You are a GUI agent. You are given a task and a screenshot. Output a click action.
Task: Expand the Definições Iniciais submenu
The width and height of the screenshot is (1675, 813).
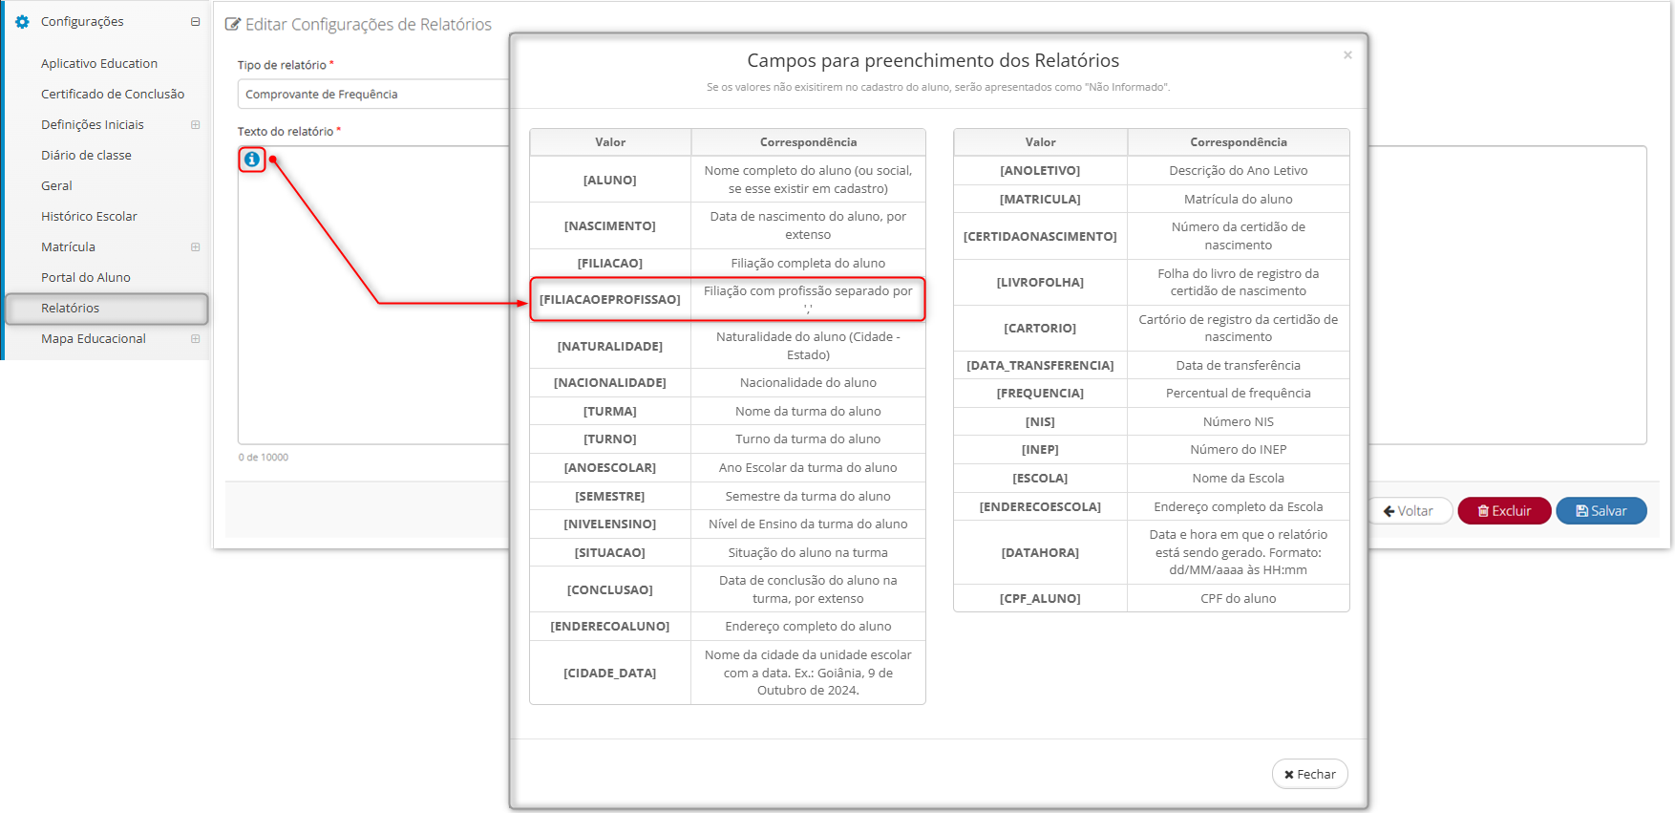[x=195, y=124]
